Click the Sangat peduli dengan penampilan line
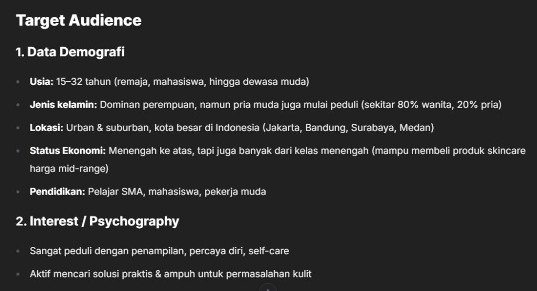The image size is (537, 291). pyautogui.click(x=159, y=251)
